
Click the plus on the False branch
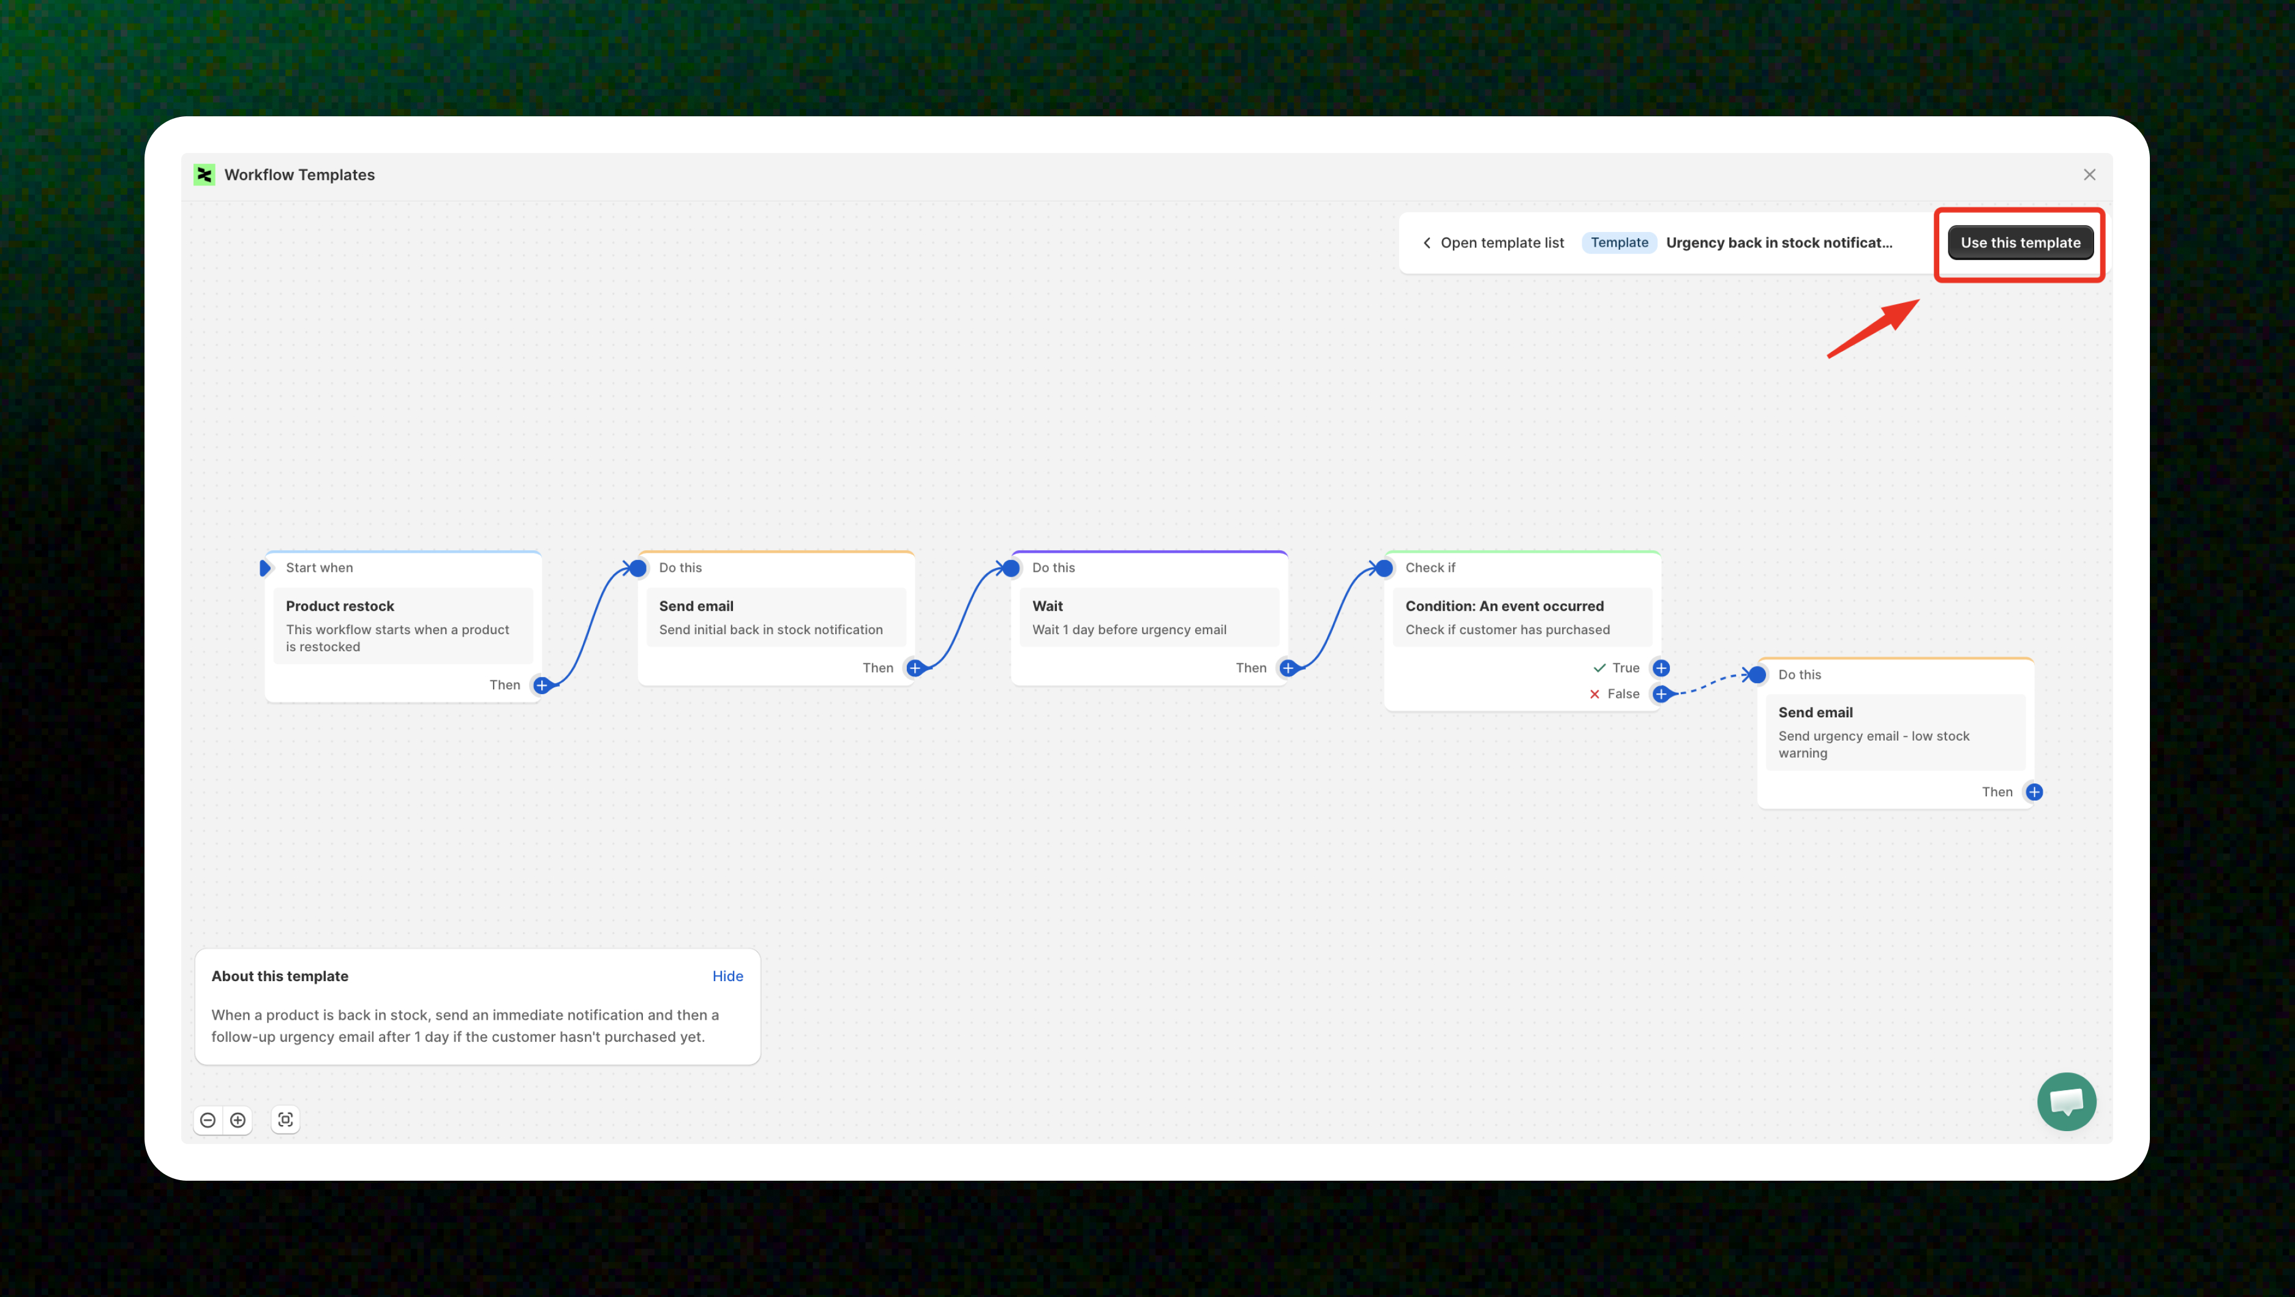(1661, 694)
